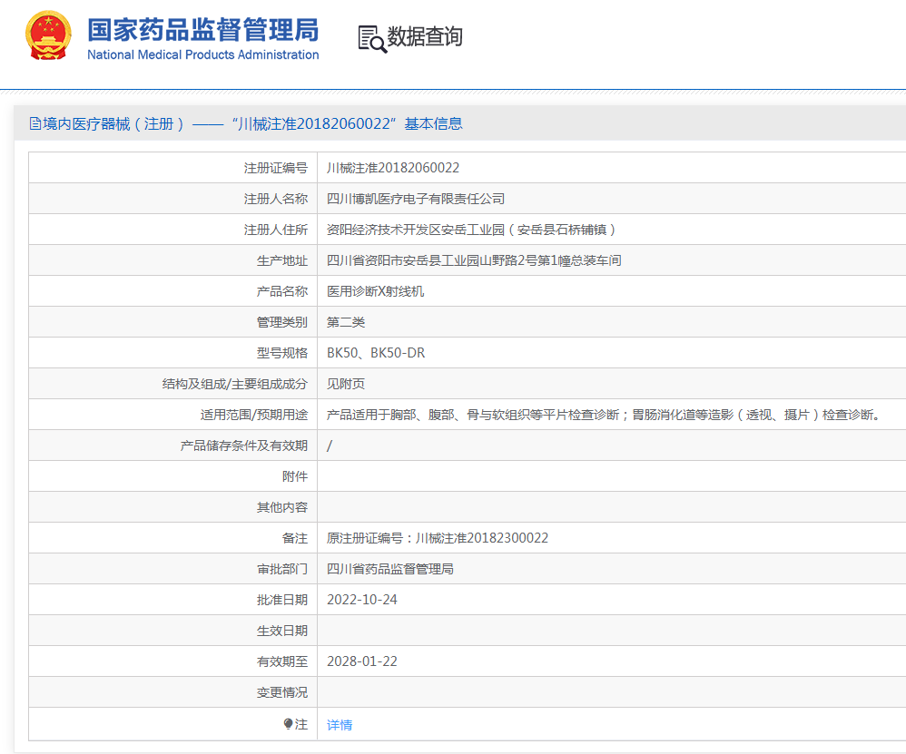Screen dimensions: 906x754
Task: Open the 数据查询 heading
Action: [425, 36]
